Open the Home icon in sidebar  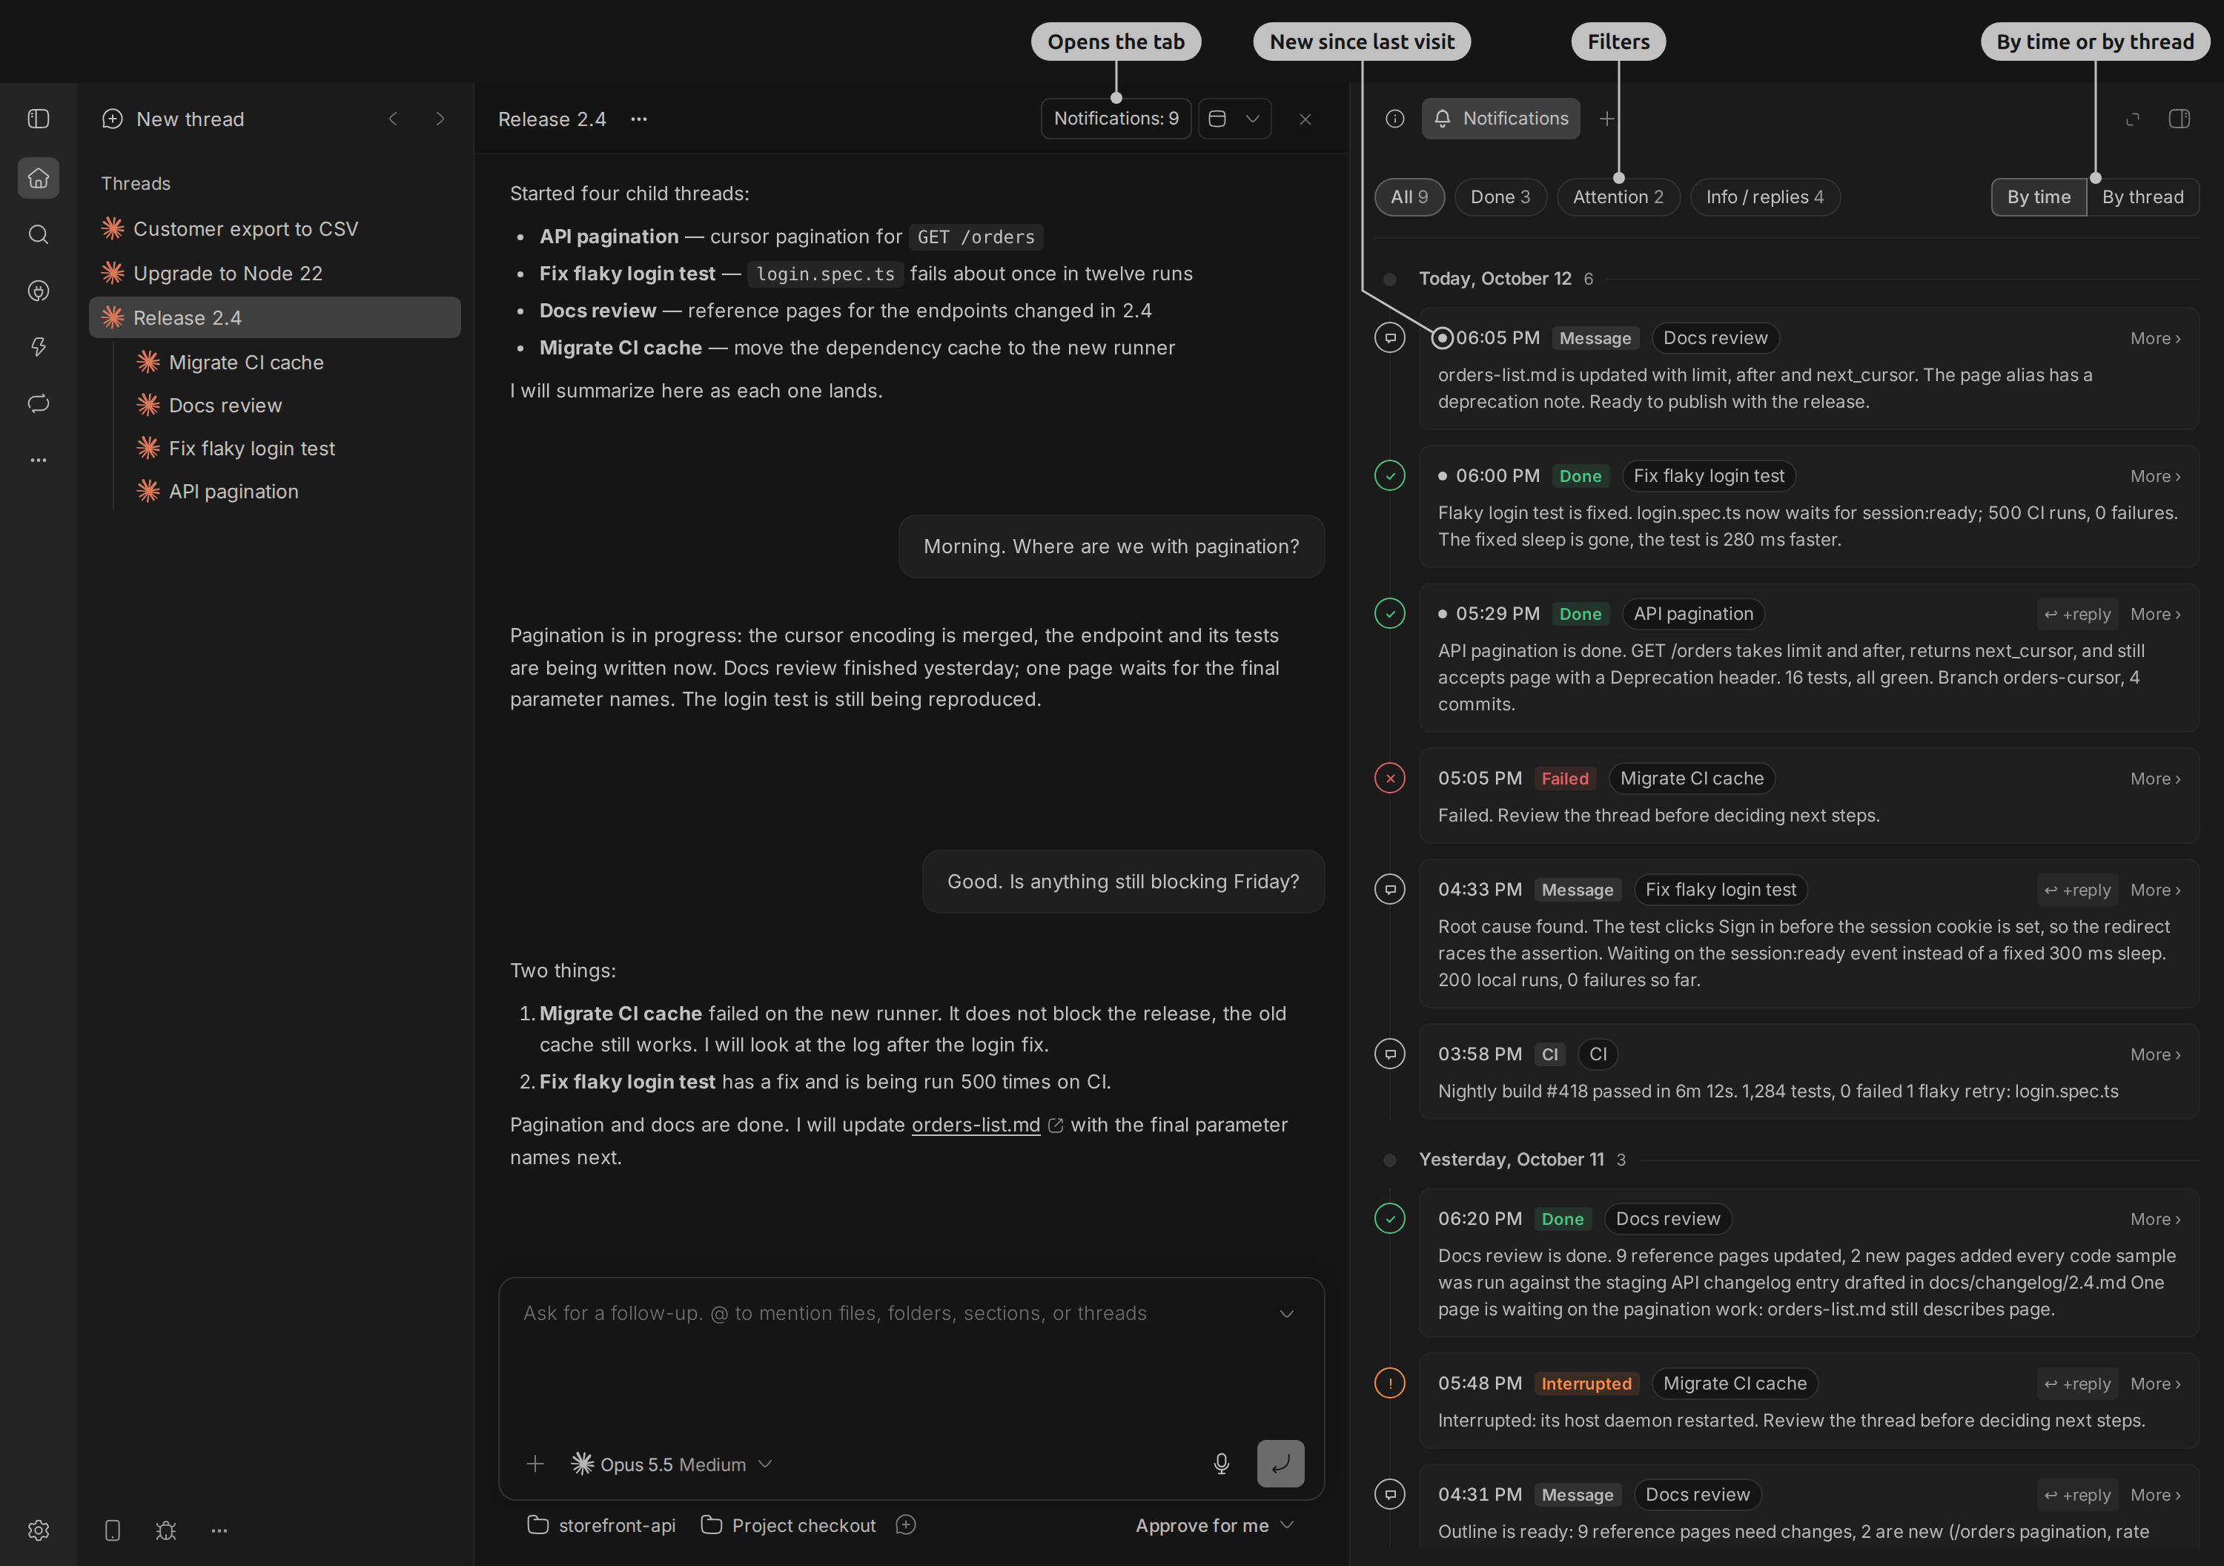pyautogui.click(x=39, y=178)
